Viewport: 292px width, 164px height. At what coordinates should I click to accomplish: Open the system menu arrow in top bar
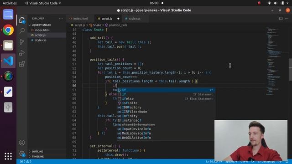tap(287, 3)
